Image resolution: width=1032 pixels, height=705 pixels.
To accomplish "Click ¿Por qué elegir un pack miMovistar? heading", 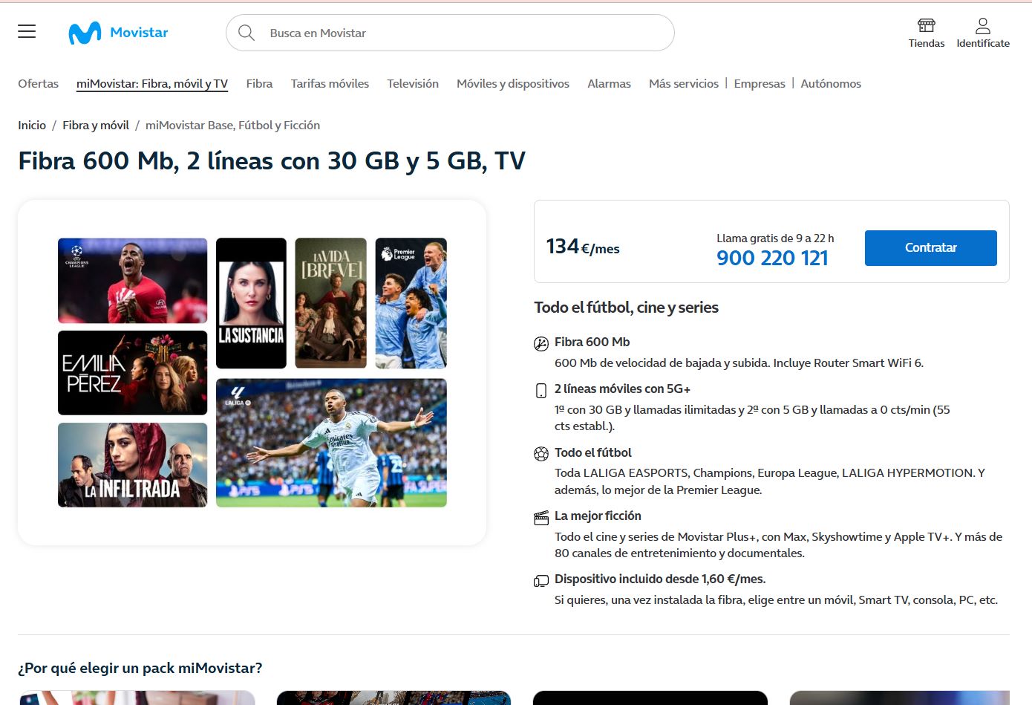I will tap(140, 668).
